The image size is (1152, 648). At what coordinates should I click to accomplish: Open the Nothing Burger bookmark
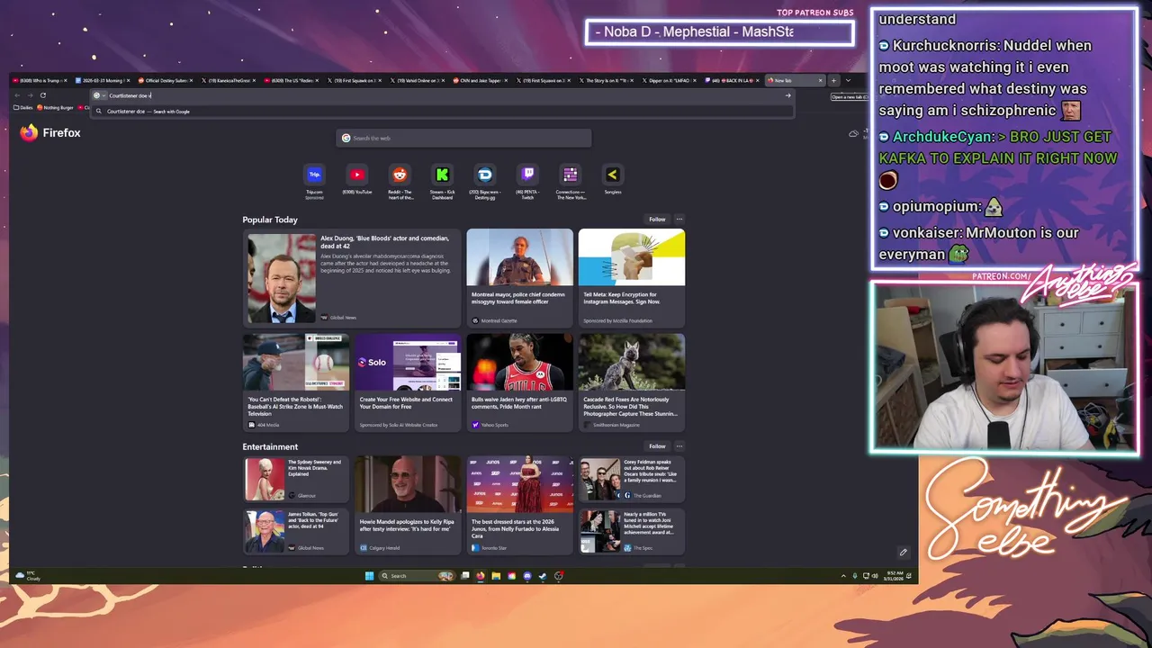pos(56,107)
